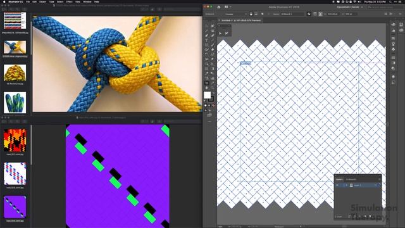
Task: Switch to the Artboards panel tab
Action: 351,179
